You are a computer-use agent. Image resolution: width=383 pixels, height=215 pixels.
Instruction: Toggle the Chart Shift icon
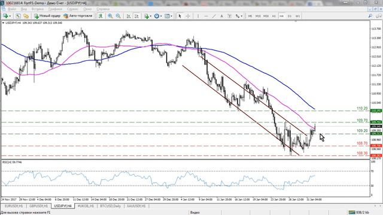[x=136, y=16]
